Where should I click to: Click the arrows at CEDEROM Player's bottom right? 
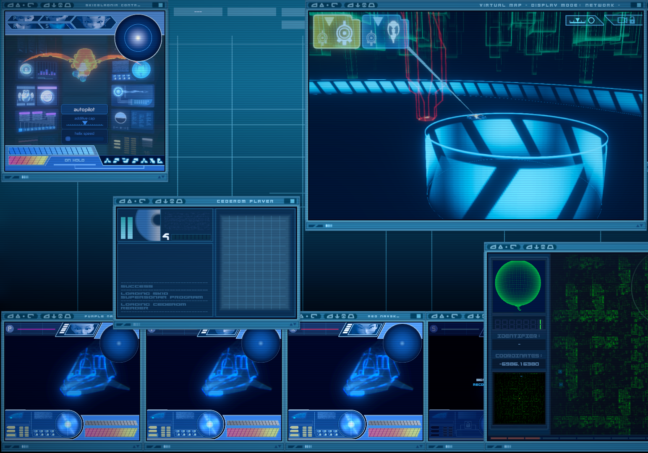click(293, 324)
